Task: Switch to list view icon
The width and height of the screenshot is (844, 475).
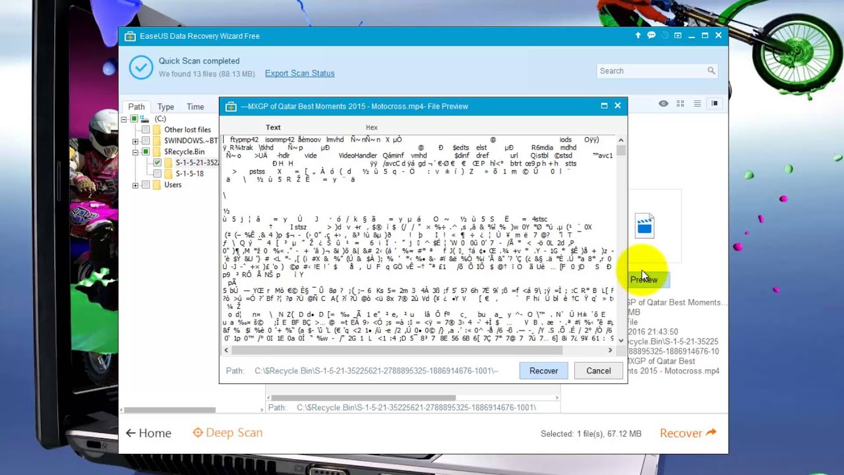Action: coord(698,104)
